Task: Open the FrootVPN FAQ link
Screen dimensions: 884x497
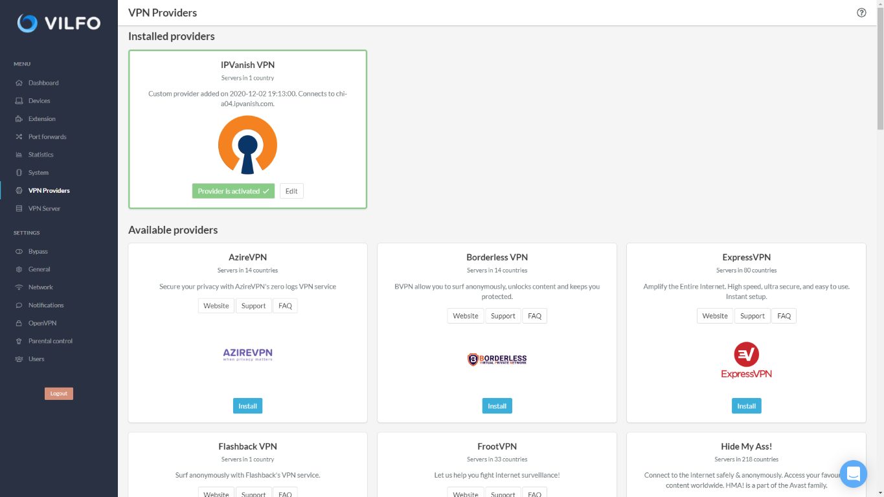Action: (535, 493)
